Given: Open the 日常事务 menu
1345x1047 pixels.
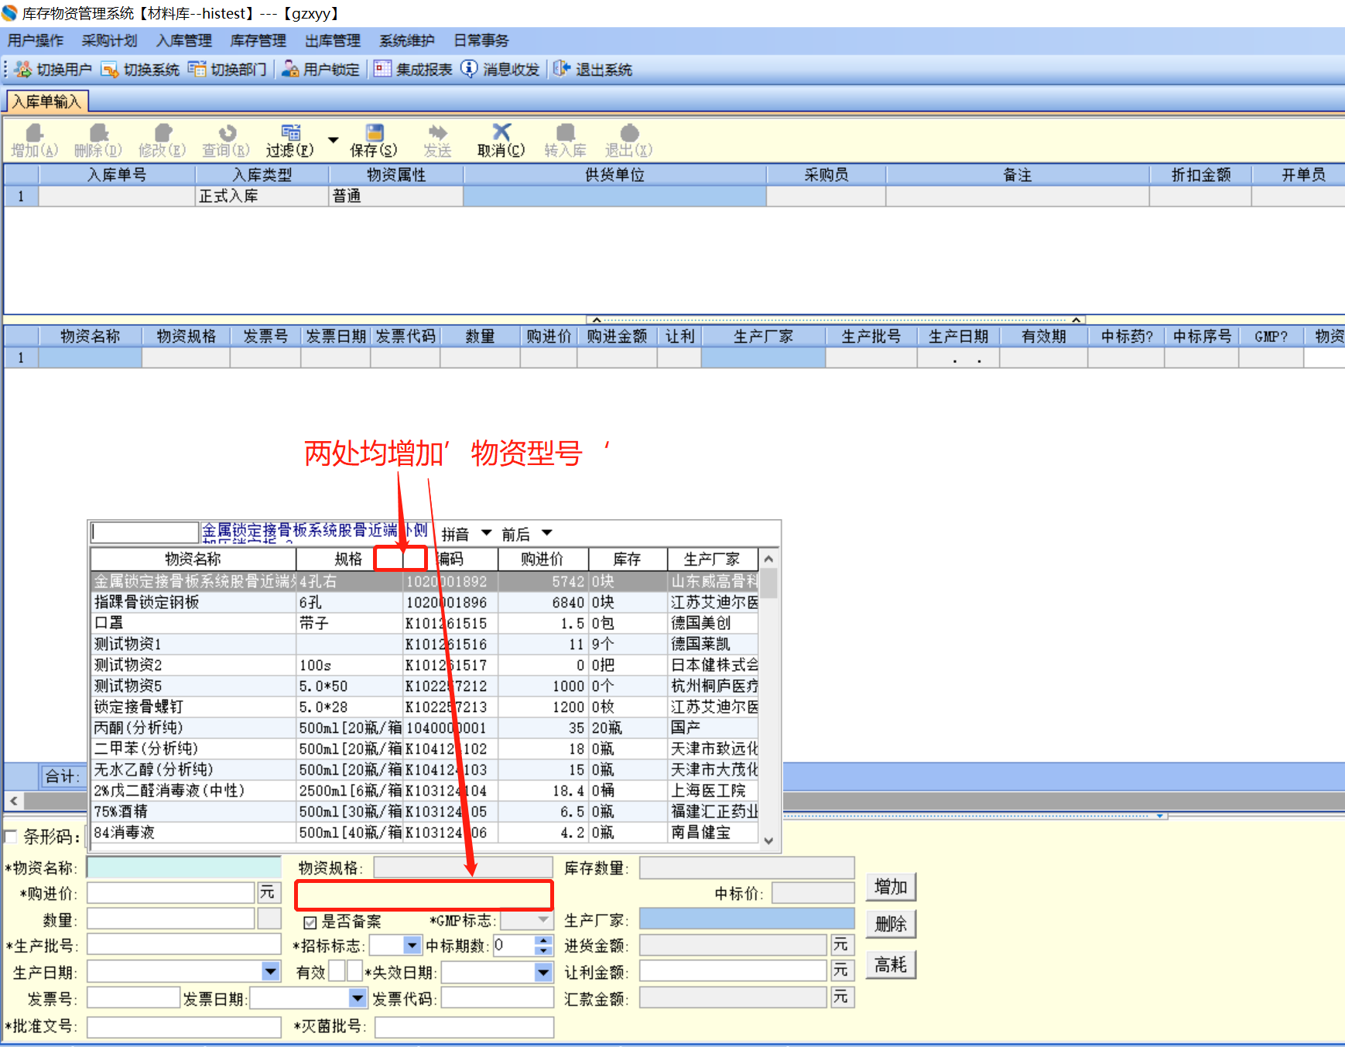Looking at the screenshot, I should (481, 40).
